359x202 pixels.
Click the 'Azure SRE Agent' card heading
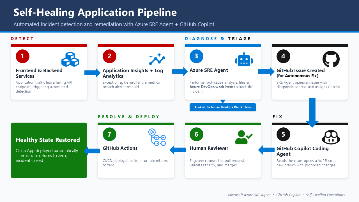tap(209, 70)
